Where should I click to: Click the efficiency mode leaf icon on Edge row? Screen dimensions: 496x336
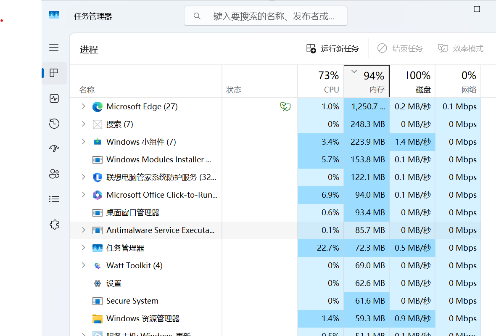(285, 107)
